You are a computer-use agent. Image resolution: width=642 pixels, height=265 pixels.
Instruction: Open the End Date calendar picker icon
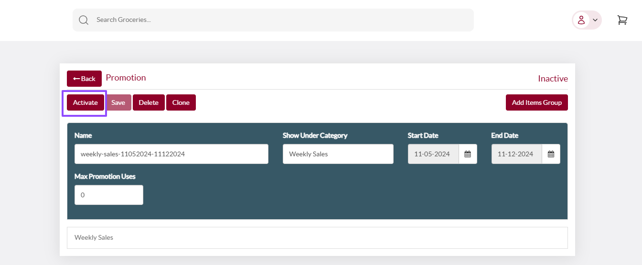pos(551,154)
